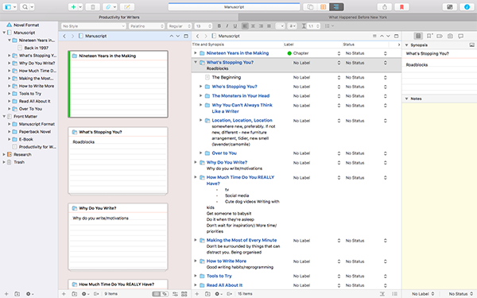Open the Regular font weight dropdown
Image resolution: width=477 pixels, height=298 pixels.
pos(179,26)
